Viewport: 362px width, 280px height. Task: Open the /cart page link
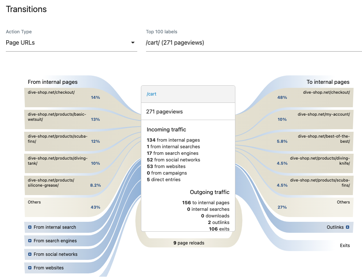click(152, 94)
